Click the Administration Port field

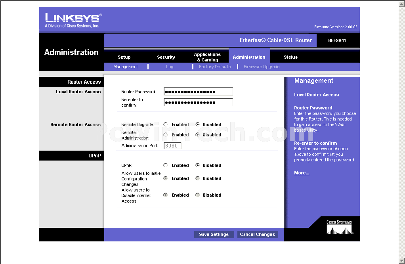[172, 146]
